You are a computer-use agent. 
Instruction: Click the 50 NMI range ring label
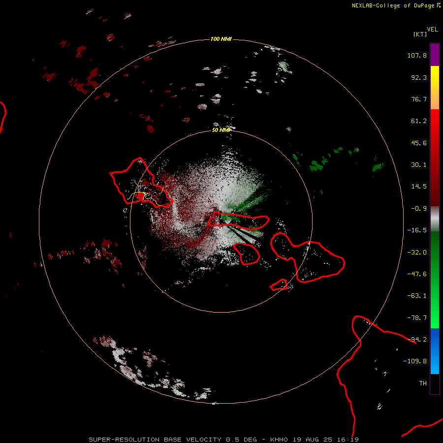click(221, 130)
